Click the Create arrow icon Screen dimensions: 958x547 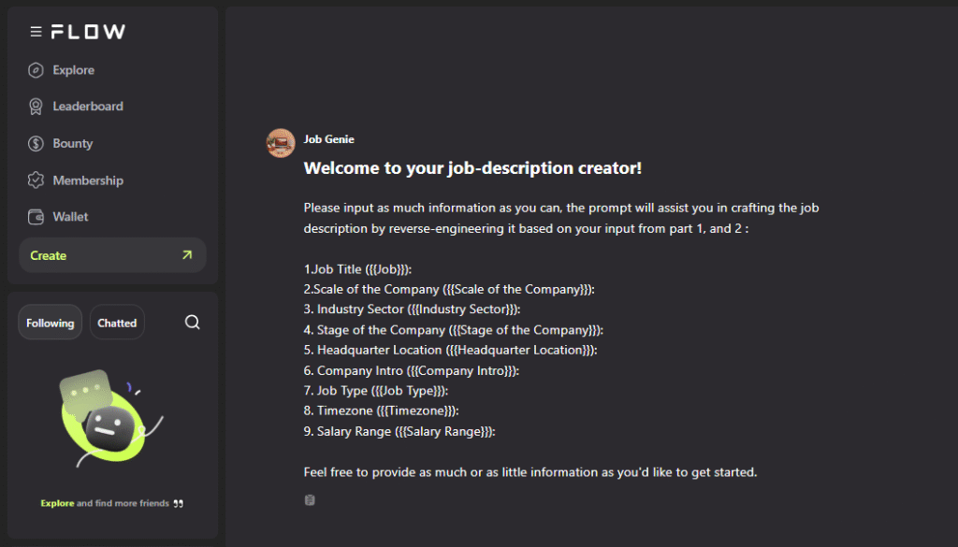[x=187, y=254]
